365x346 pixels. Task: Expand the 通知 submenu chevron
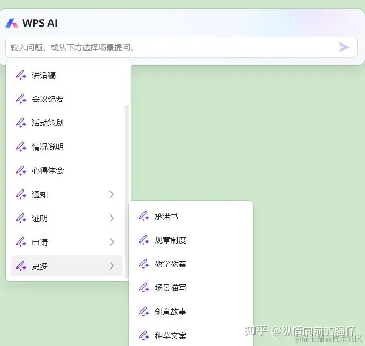(112, 194)
